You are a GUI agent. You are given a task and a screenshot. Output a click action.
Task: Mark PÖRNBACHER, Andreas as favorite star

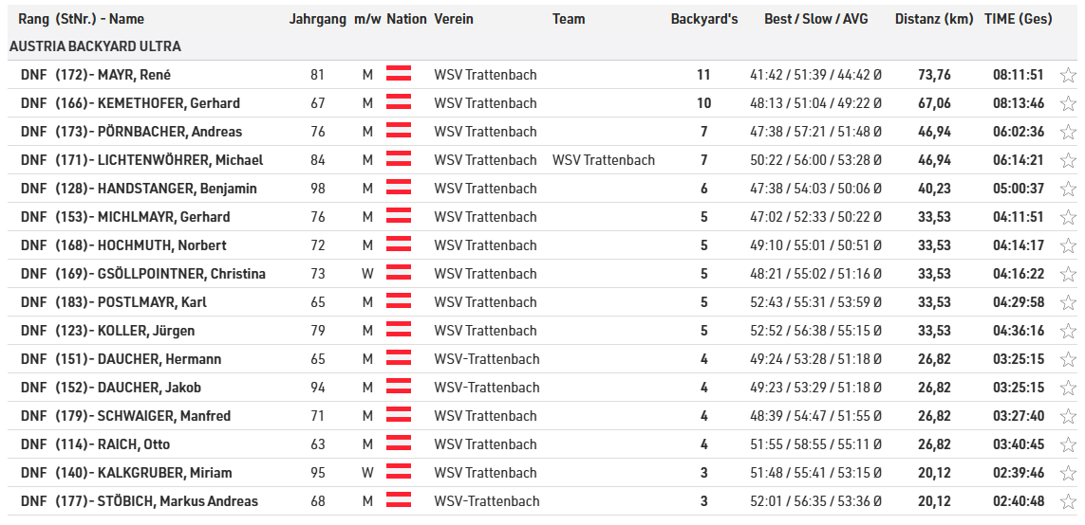[x=1068, y=132]
